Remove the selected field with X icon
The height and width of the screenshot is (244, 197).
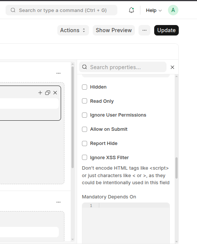(55, 93)
